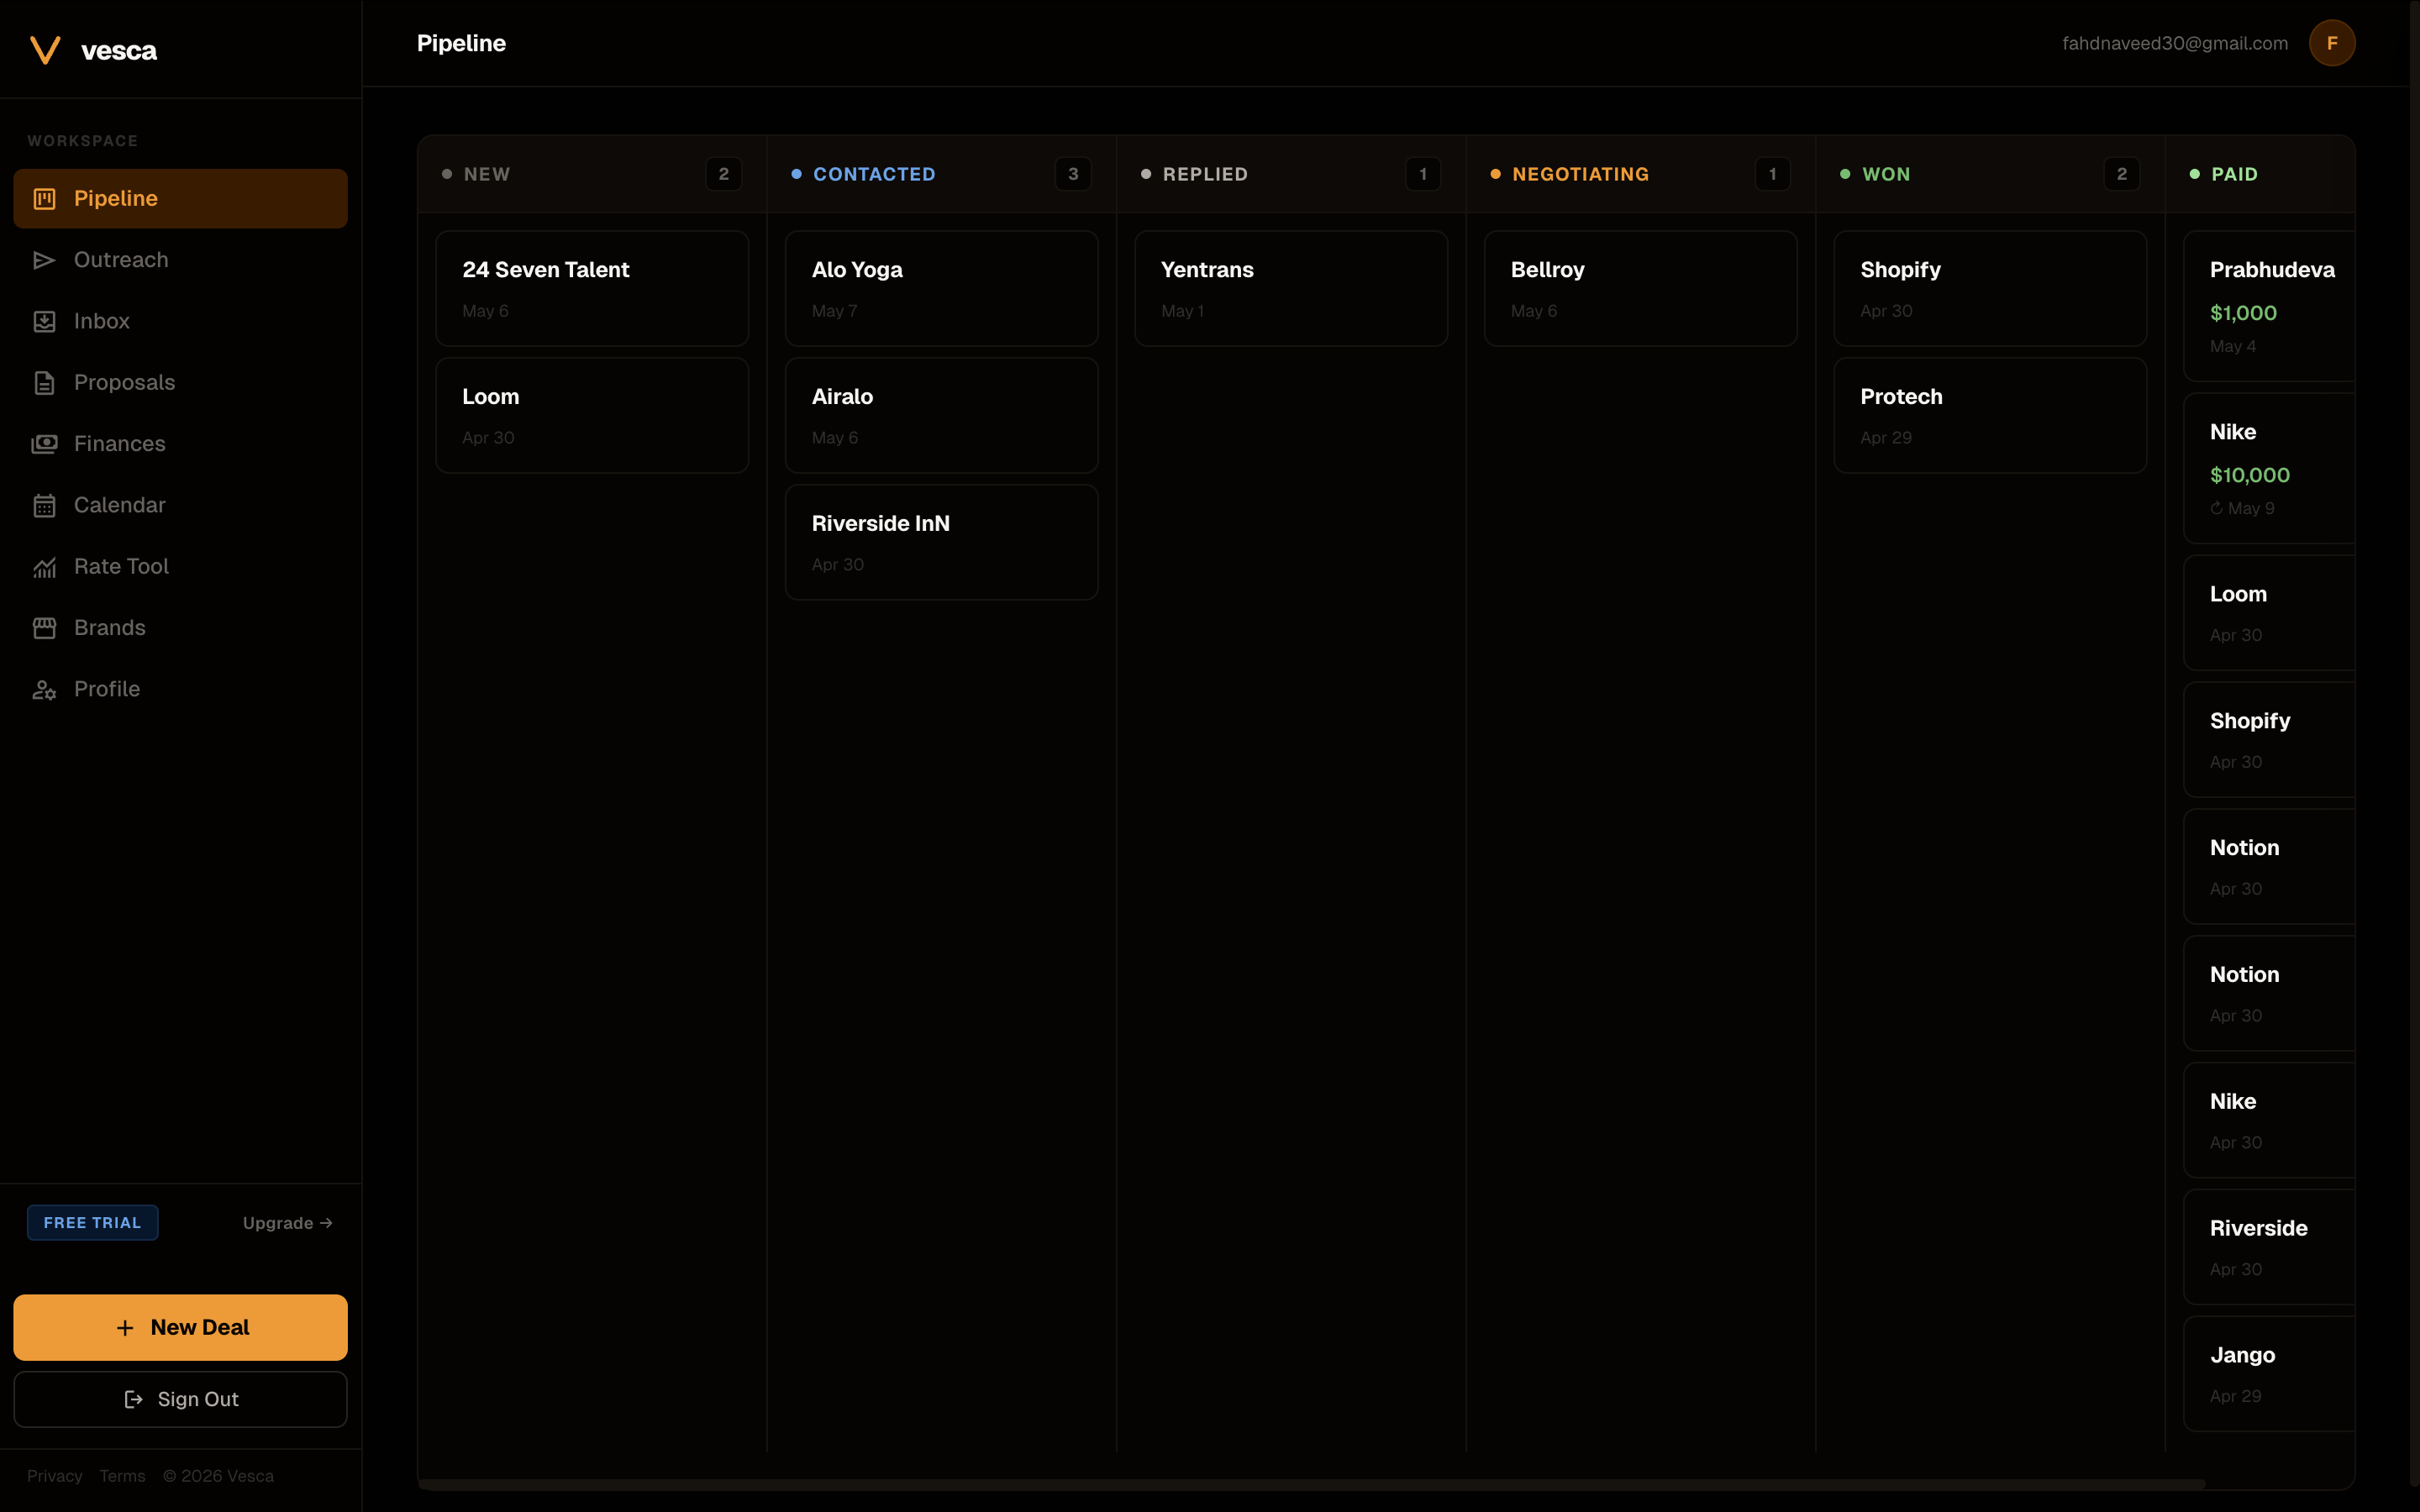Screen dimensions: 2420x1512
Task: Click the Calendar icon in sidebar
Action: (44, 505)
